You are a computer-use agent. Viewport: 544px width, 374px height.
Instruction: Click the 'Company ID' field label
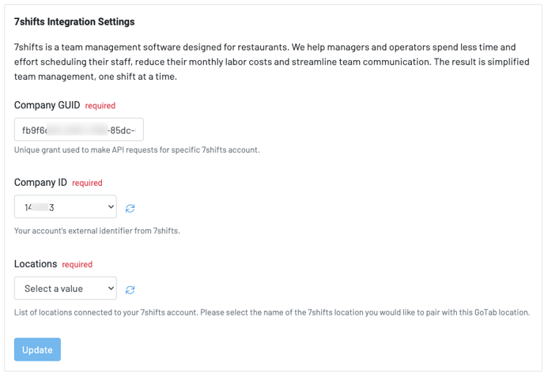(x=40, y=183)
